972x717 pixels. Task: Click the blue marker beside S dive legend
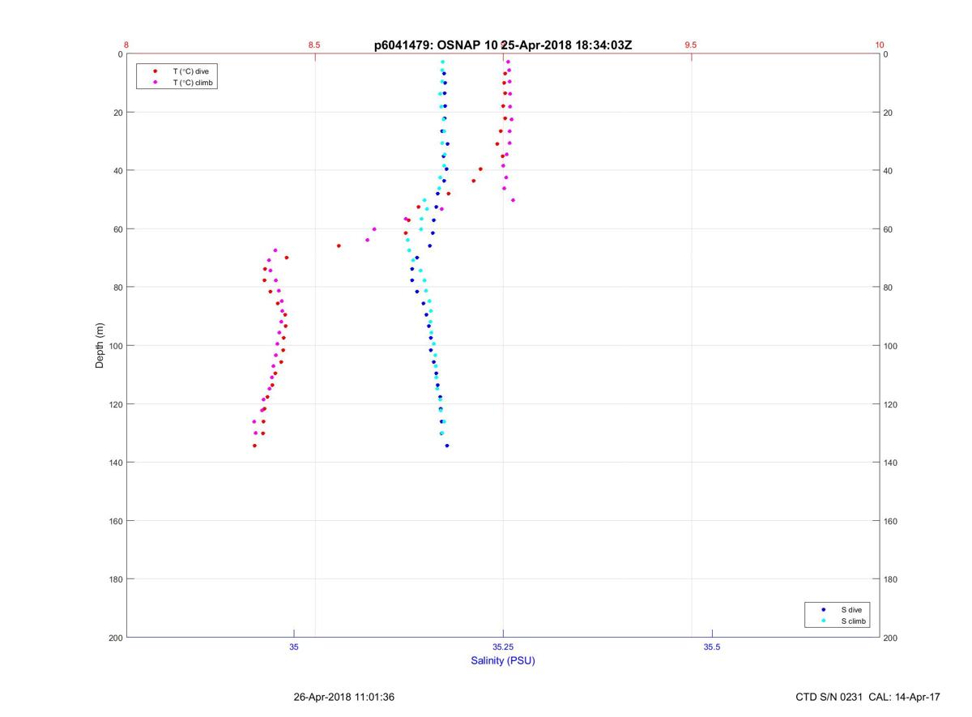point(823,609)
